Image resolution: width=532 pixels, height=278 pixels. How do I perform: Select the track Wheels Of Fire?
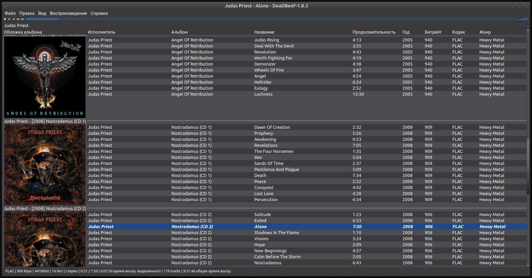[307, 70]
